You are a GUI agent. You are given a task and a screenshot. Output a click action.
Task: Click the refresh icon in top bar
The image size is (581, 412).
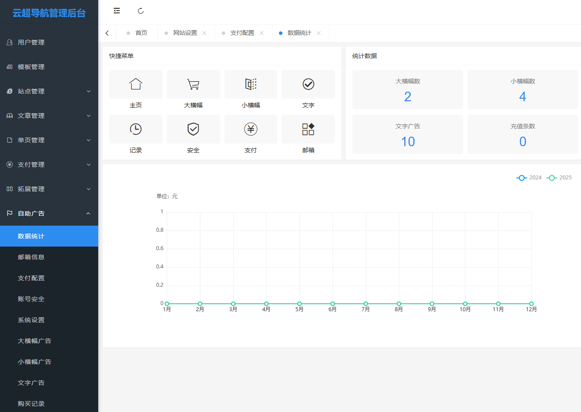coord(141,11)
